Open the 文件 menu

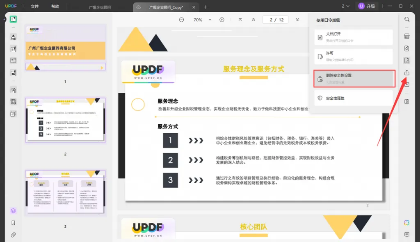coord(34,7)
